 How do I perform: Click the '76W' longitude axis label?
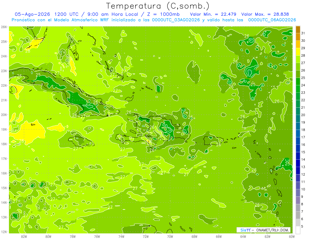[x=97, y=236]
